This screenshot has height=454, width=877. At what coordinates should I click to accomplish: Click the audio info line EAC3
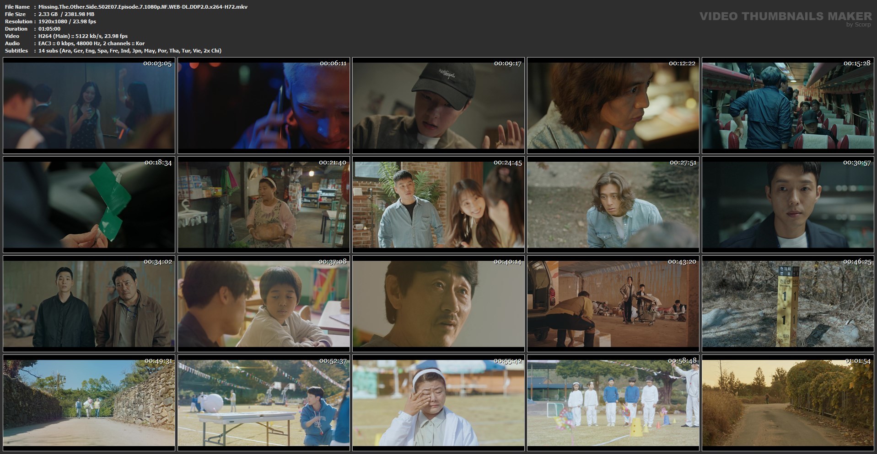point(91,43)
